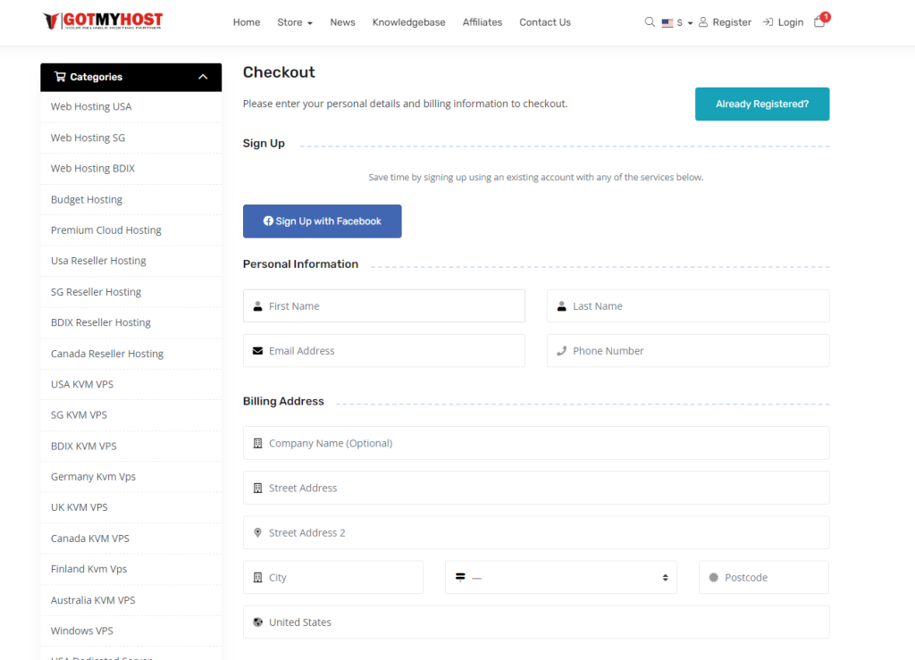Image resolution: width=915 pixels, height=660 pixels.
Task: Open the shopping cart icon
Action: [x=819, y=22]
